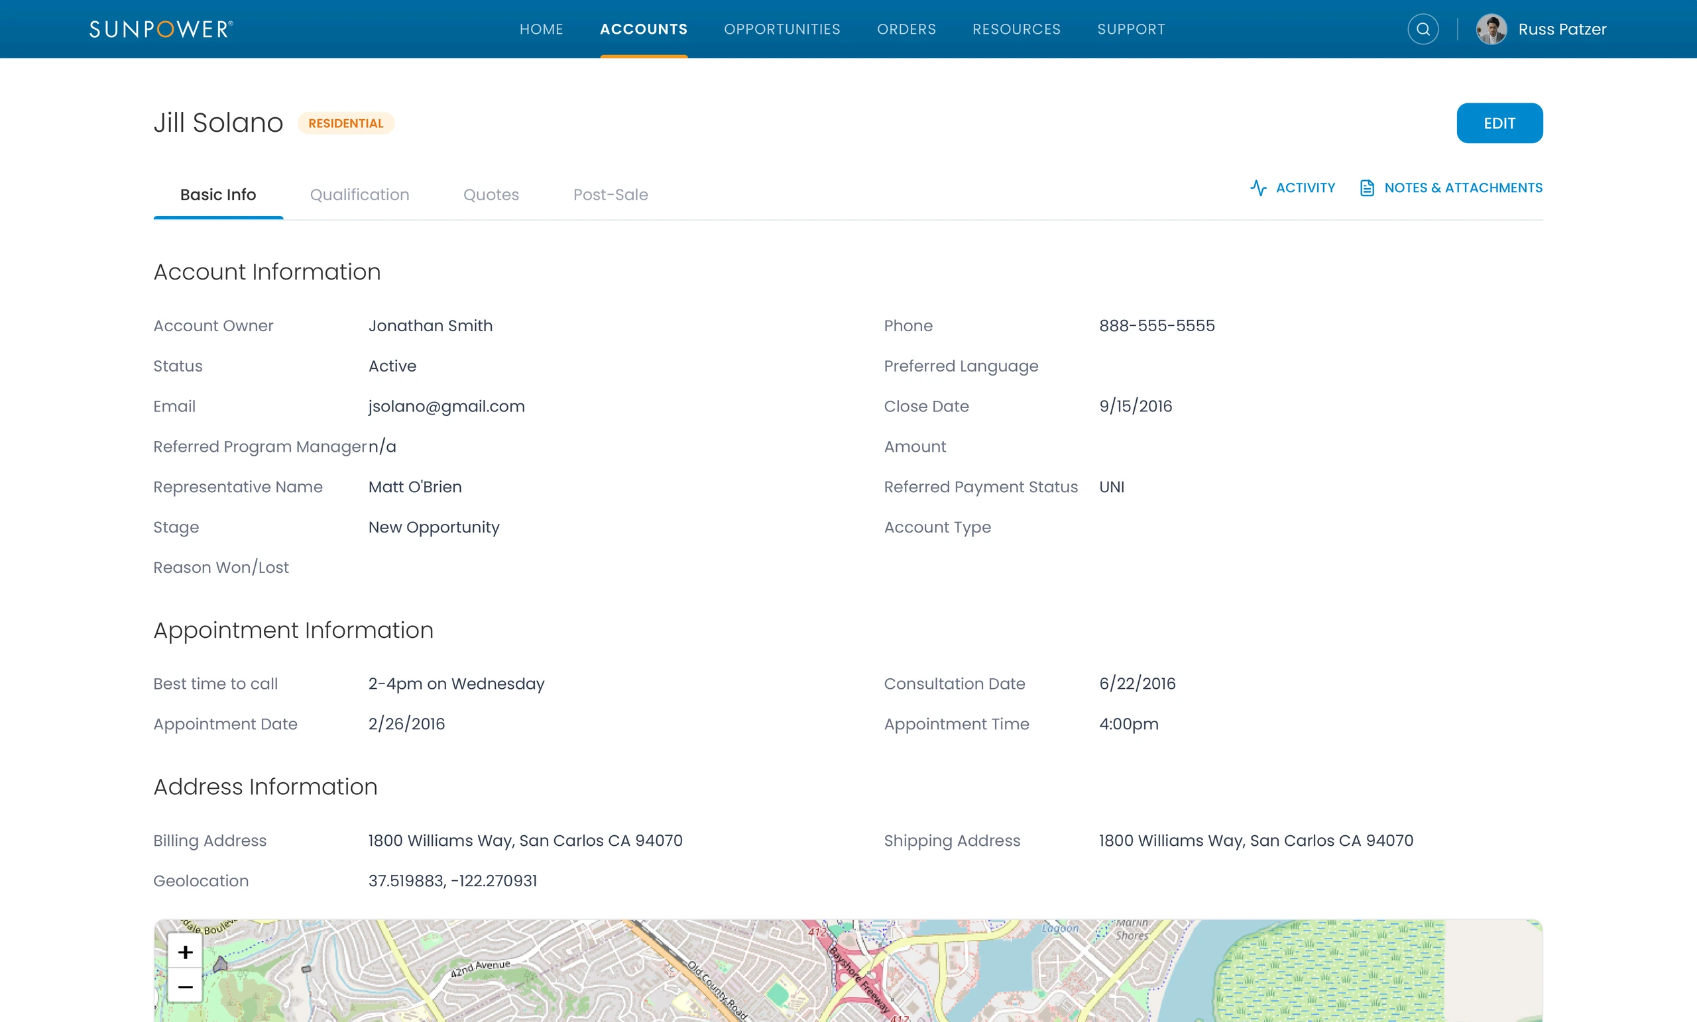Click the Preferred Language label

pyautogui.click(x=961, y=366)
